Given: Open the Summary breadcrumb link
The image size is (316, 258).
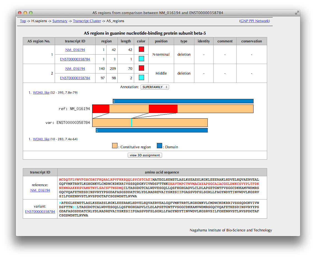Looking at the screenshot, I should click(x=60, y=21).
